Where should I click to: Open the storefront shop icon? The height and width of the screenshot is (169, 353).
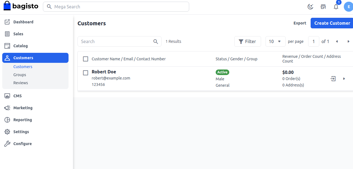(323, 7)
